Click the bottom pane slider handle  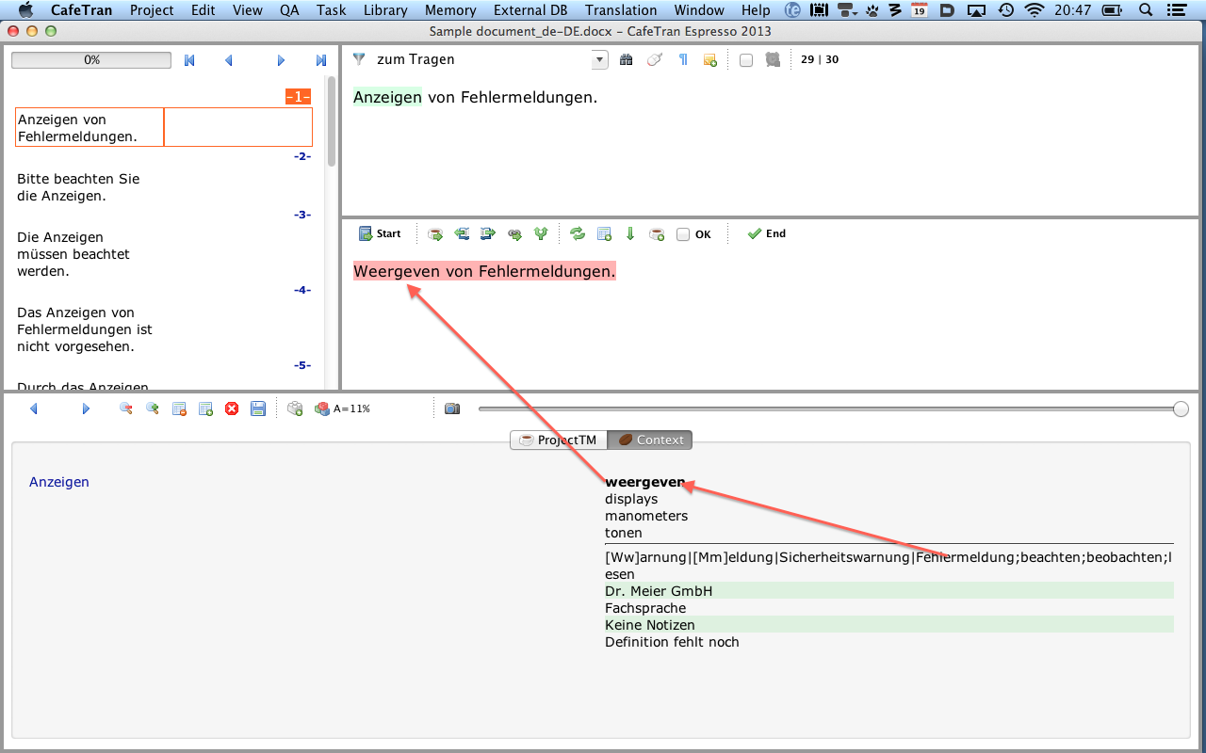pyautogui.click(x=1181, y=409)
